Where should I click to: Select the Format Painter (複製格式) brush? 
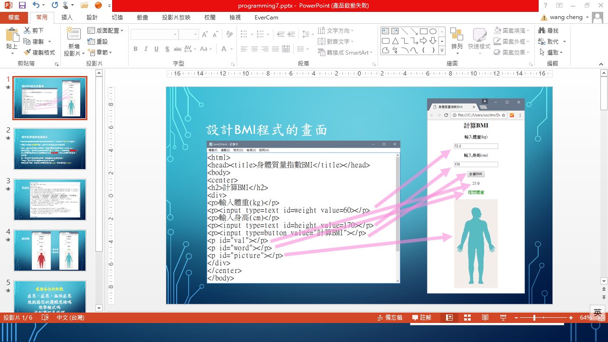click(x=27, y=52)
